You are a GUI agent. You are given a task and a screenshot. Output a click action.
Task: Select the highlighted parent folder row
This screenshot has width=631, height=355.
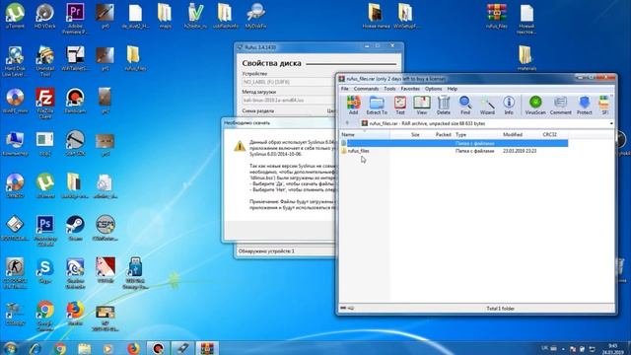454,143
